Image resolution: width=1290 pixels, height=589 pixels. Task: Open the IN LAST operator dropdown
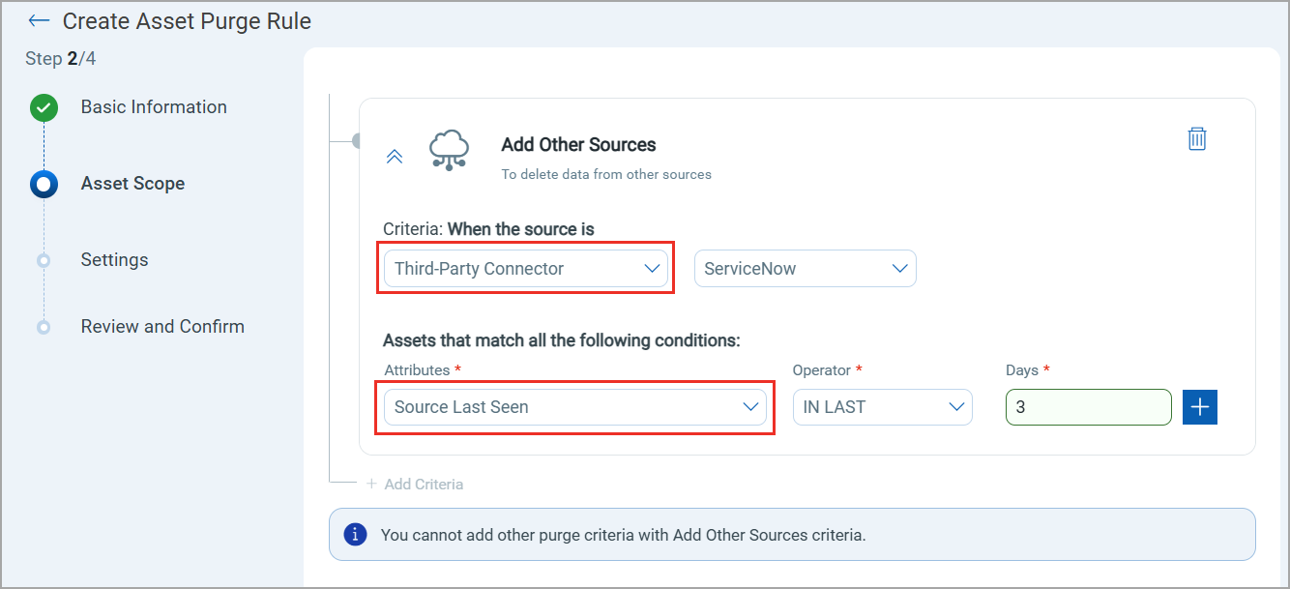(x=882, y=407)
